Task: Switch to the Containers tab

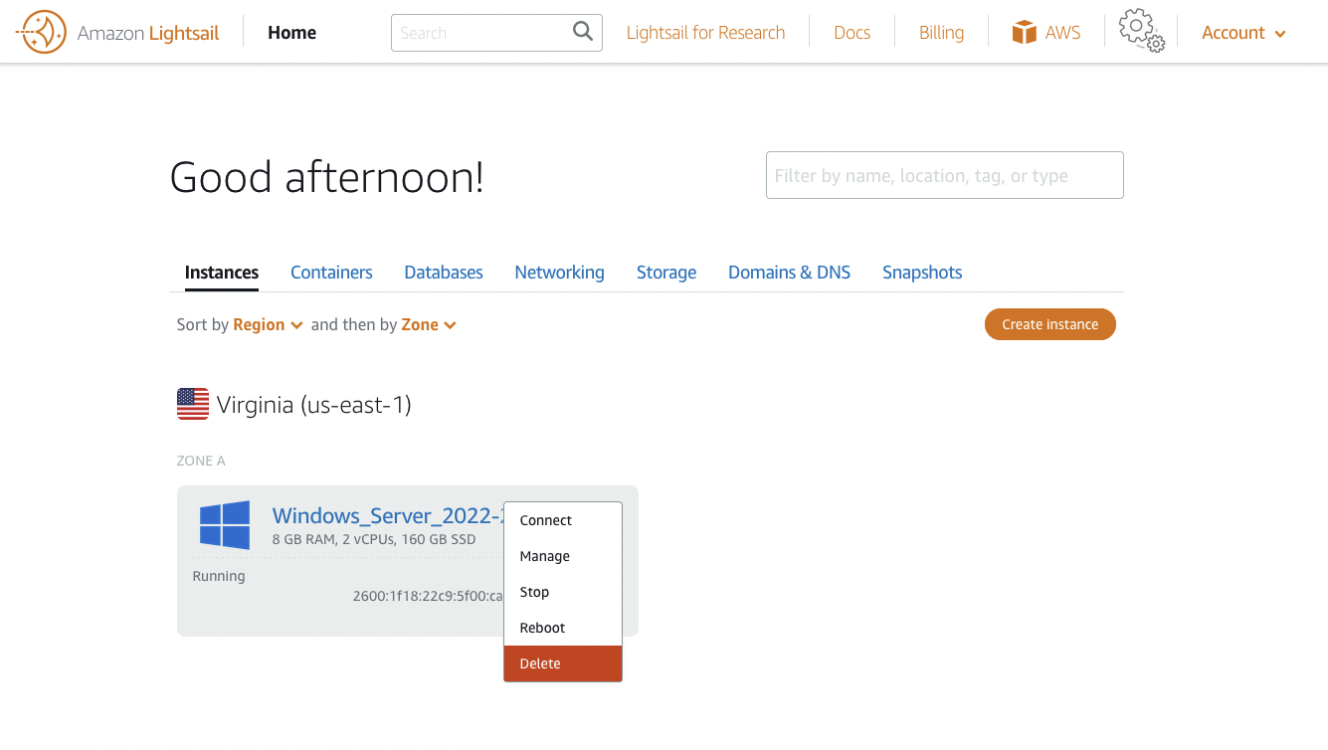Action: [331, 273]
